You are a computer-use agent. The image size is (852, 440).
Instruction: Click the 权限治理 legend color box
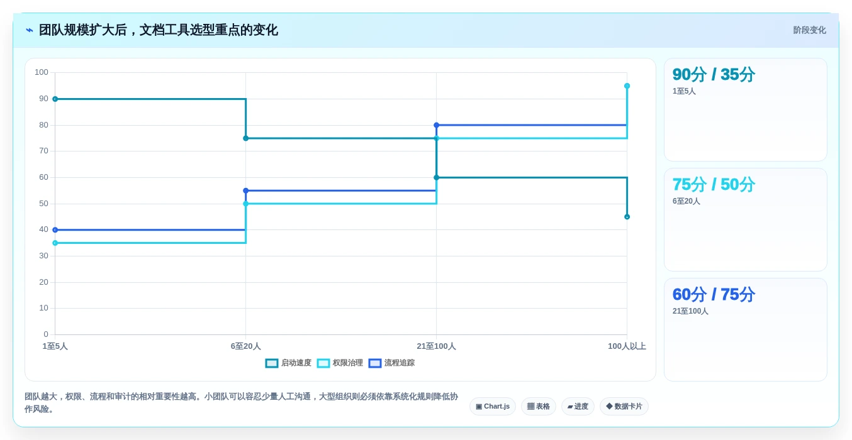point(323,363)
